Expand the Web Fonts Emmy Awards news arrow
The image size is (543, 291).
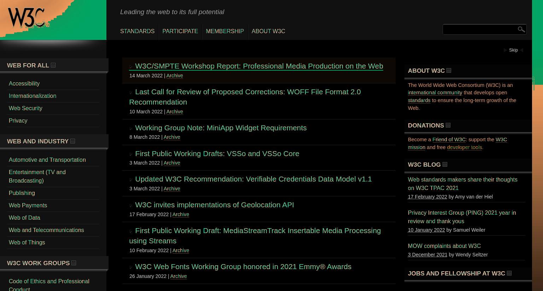131,267
